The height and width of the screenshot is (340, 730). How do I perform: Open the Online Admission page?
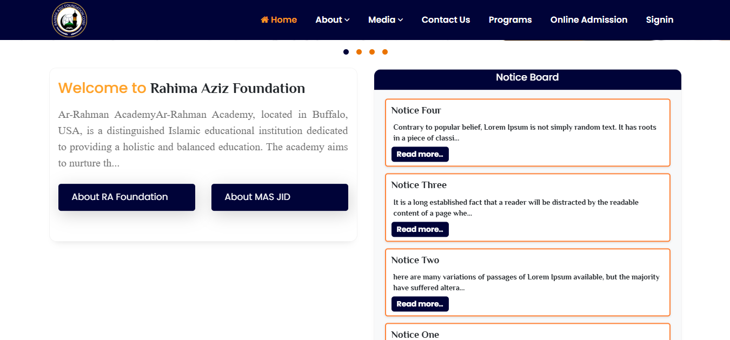pos(589,19)
